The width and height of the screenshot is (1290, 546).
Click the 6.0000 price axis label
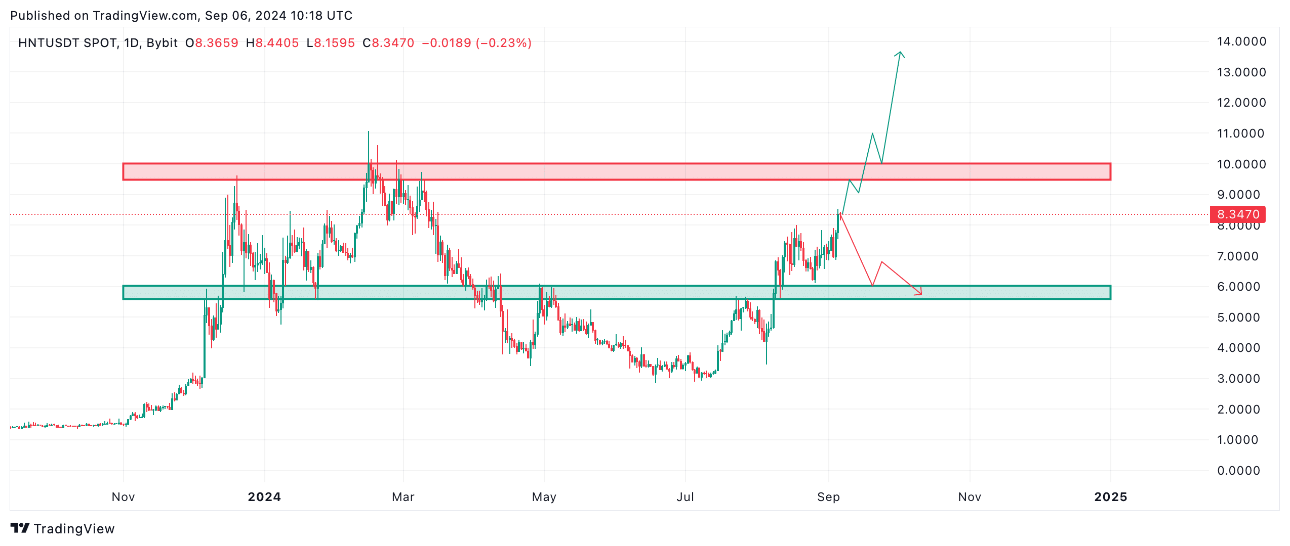coord(1238,287)
